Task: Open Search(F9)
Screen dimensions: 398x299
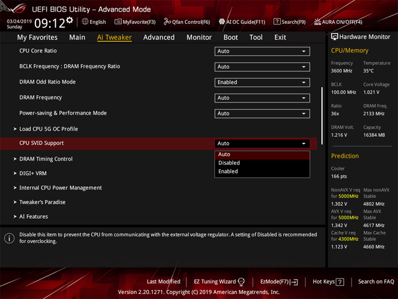Action: pyautogui.click(x=290, y=22)
